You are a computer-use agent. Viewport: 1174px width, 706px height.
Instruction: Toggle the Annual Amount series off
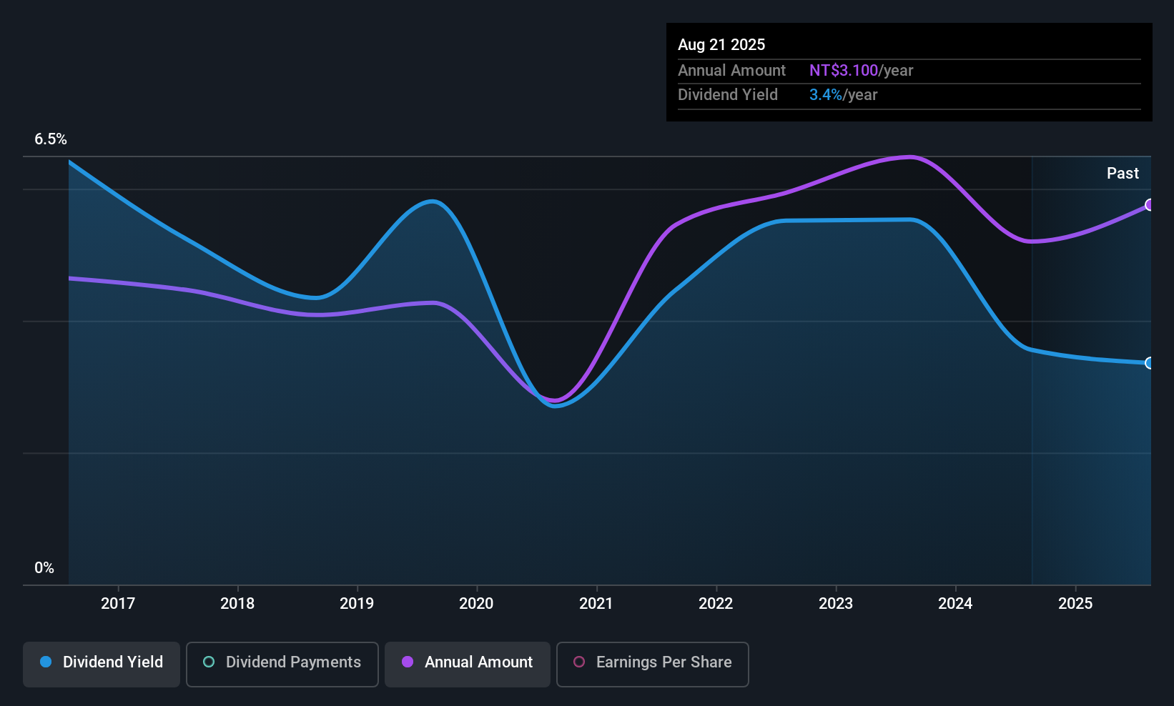point(467,664)
